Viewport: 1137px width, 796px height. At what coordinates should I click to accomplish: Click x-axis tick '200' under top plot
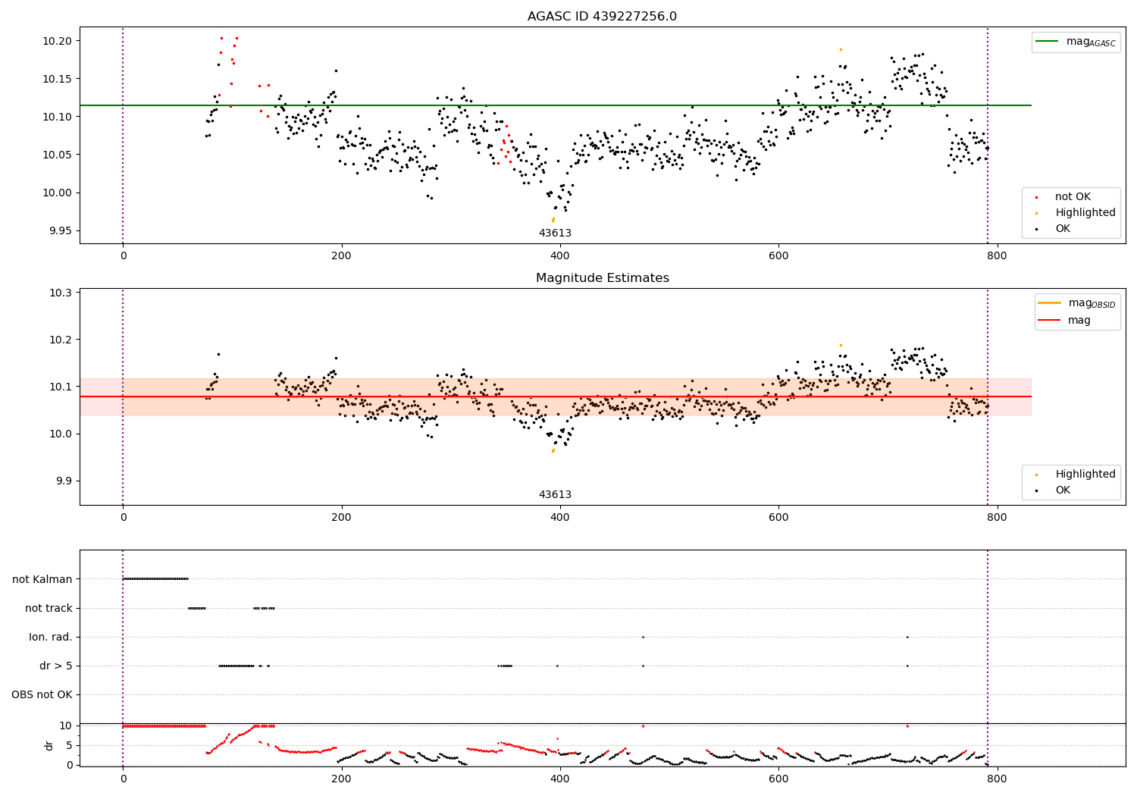pos(341,255)
